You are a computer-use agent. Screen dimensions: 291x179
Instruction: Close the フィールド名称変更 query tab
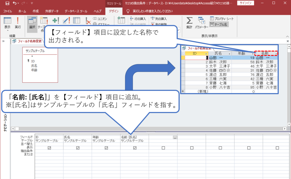coord(288,41)
